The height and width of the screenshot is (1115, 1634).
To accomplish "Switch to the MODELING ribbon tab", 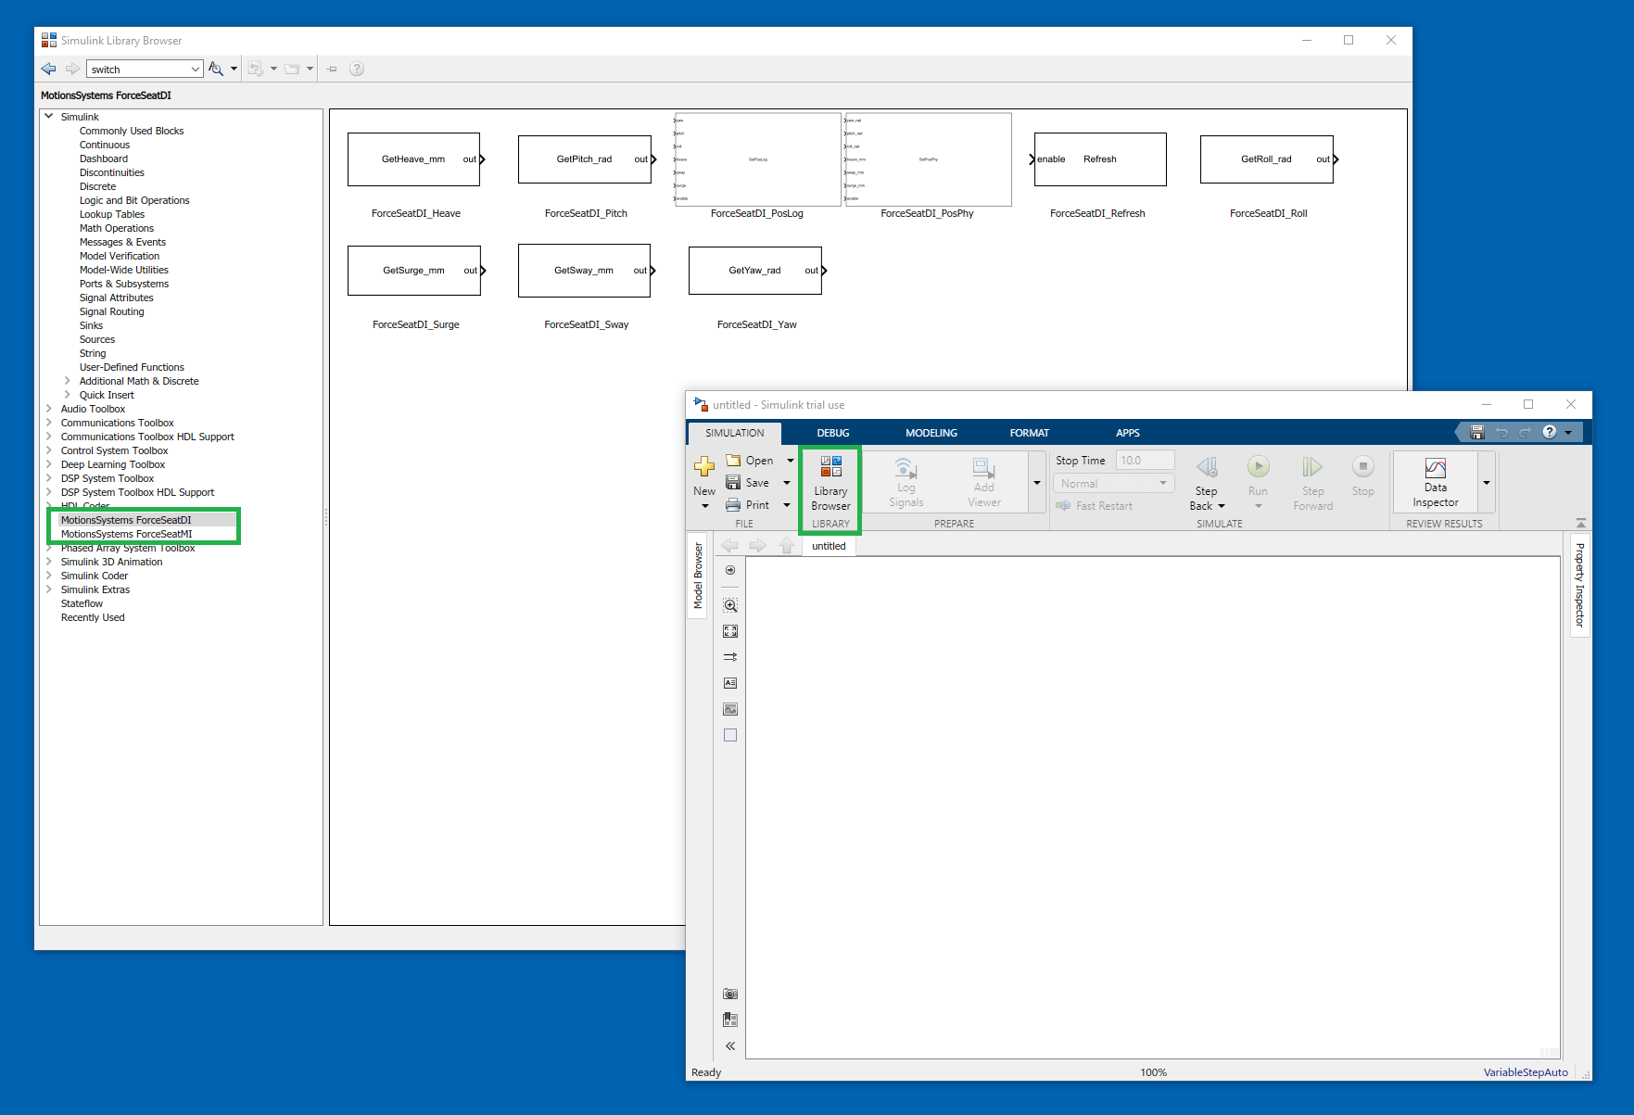I will tap(931, 433).
